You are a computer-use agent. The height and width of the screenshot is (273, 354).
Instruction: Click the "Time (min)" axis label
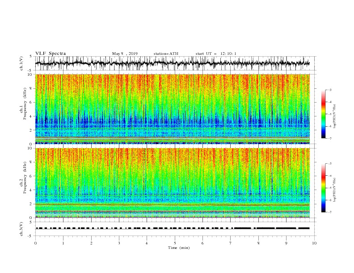click(179, 248)
